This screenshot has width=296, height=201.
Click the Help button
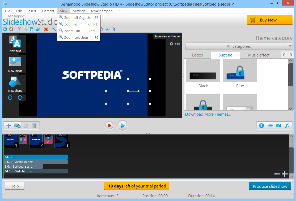pyautogui.click(x=15, y=186)
